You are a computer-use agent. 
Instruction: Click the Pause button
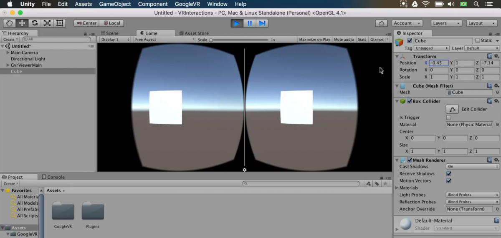click(250, 23)
